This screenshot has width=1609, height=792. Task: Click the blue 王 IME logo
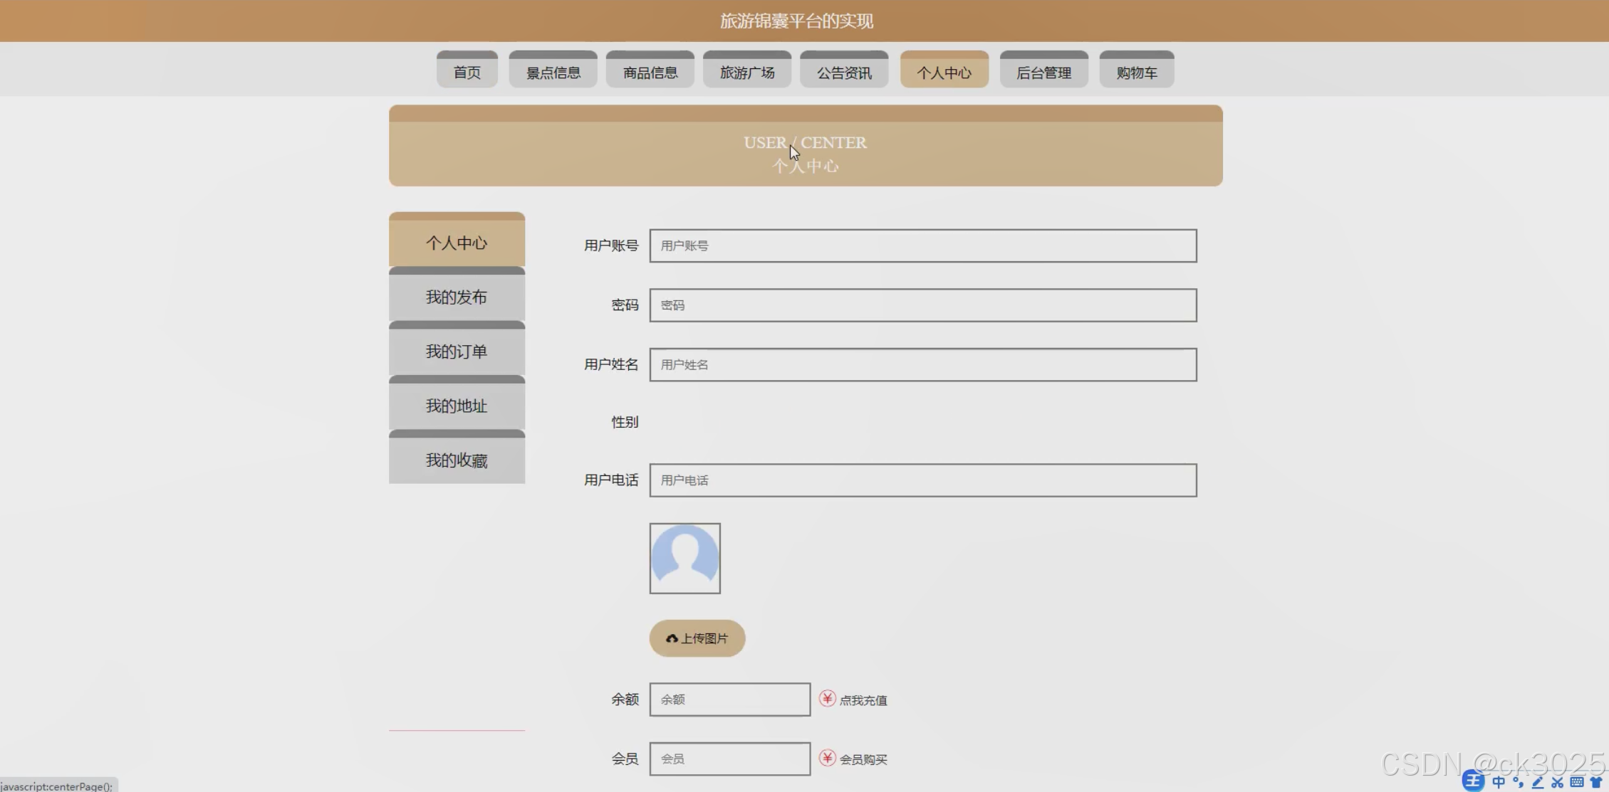pyautogui.click(x=1473, y=781)
